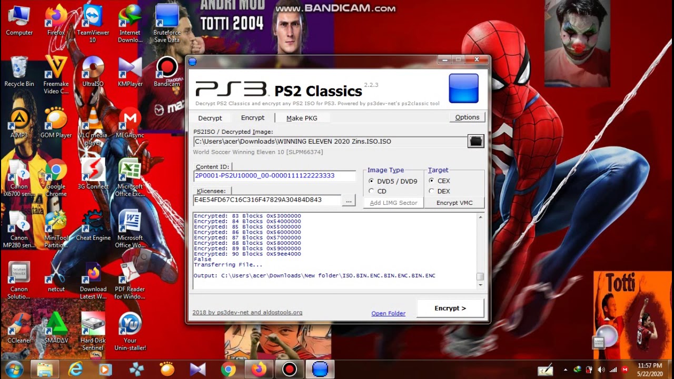Click the Output path line in log
The image size is (674, 379).
[314, 275]
